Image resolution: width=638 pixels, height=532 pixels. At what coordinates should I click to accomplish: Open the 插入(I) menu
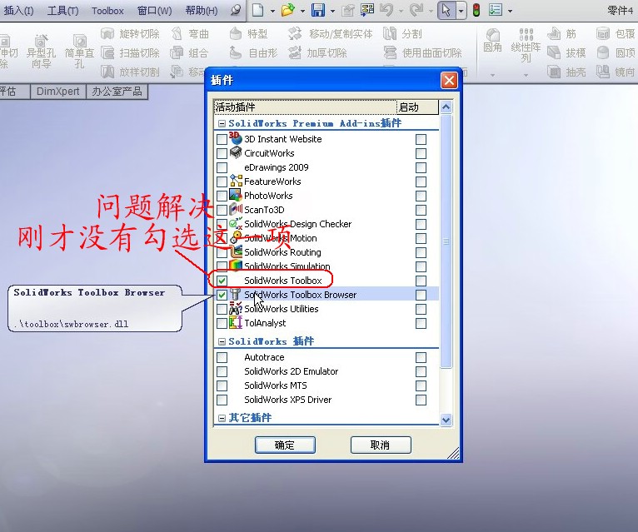pyautogui.click(x=18, y=11)
